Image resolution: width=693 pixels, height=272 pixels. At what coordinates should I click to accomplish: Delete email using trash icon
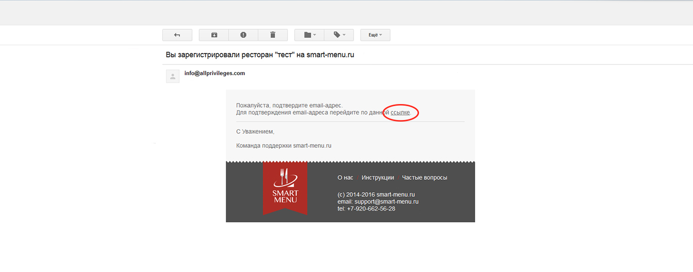point(272,35)
